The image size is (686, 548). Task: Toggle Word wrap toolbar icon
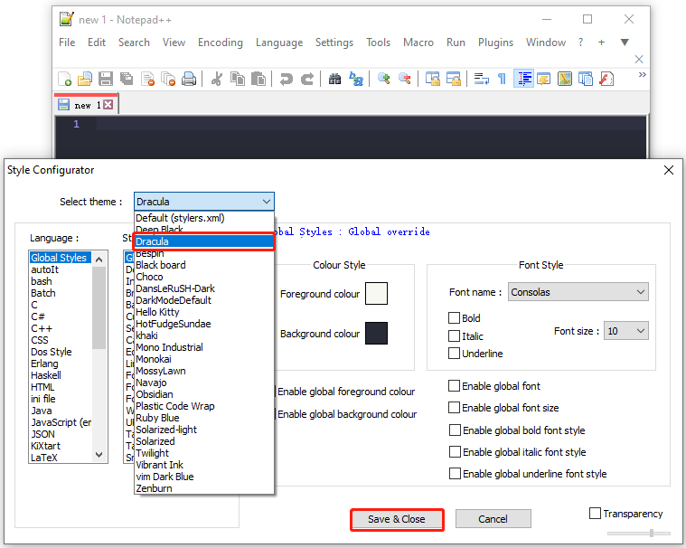tap(482, 79)
